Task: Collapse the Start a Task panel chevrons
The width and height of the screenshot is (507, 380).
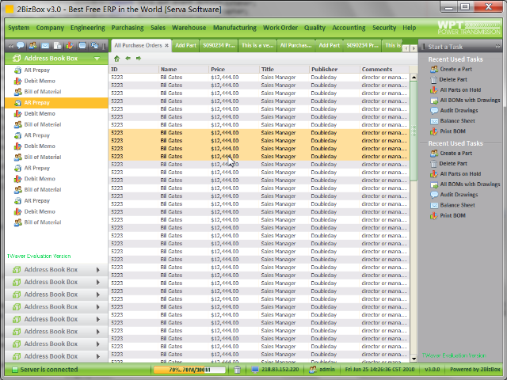Action: (x=497, y=47)
